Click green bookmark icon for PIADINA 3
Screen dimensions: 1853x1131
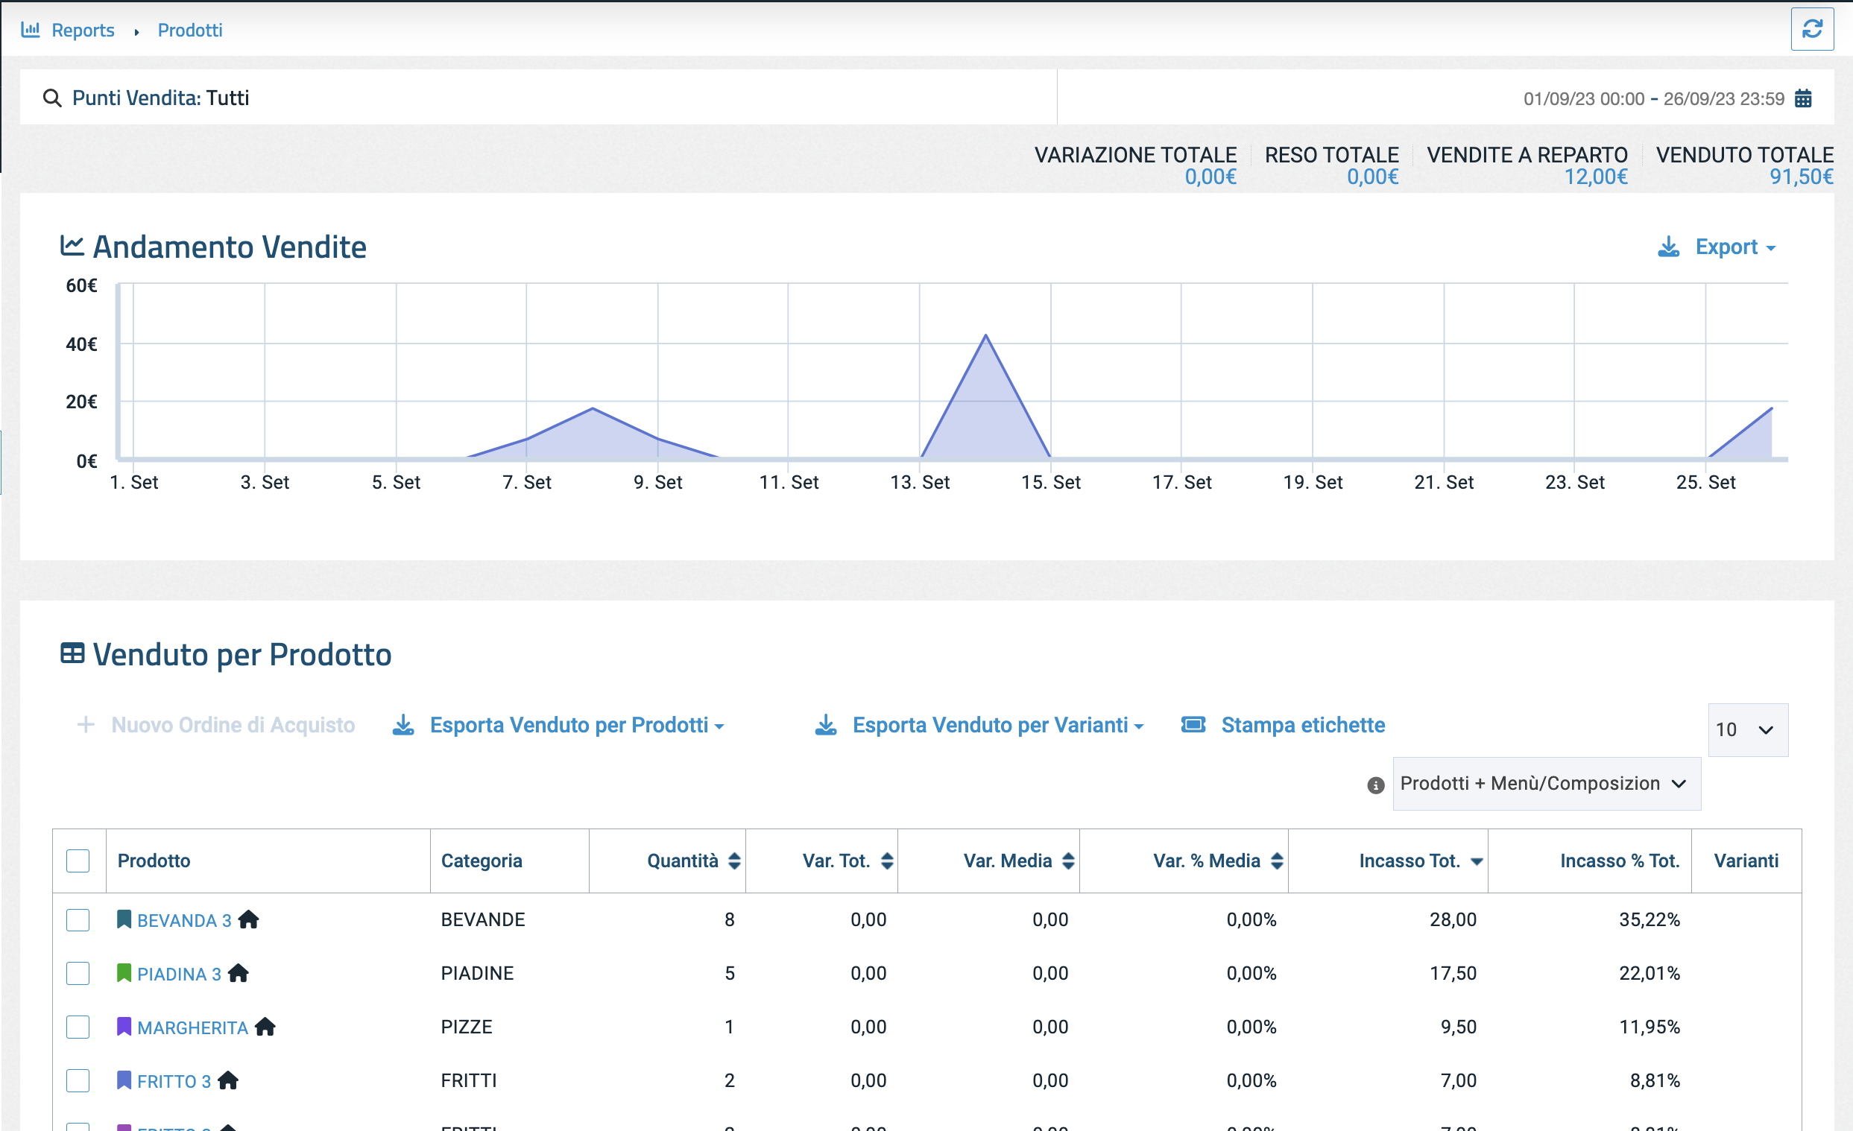pyautogui.click(x=124, y=973)
